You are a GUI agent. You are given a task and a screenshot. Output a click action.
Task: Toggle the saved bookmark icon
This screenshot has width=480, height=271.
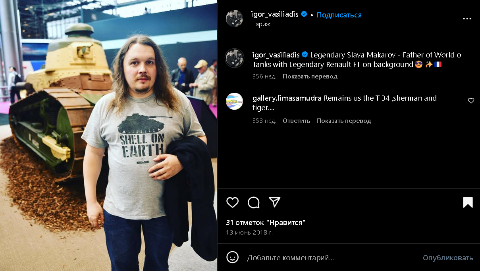468,202
